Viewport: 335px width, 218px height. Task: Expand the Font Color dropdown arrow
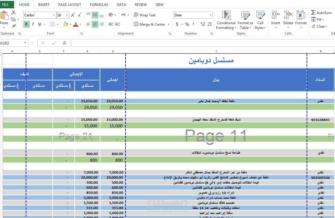click(x=81, y=24)
